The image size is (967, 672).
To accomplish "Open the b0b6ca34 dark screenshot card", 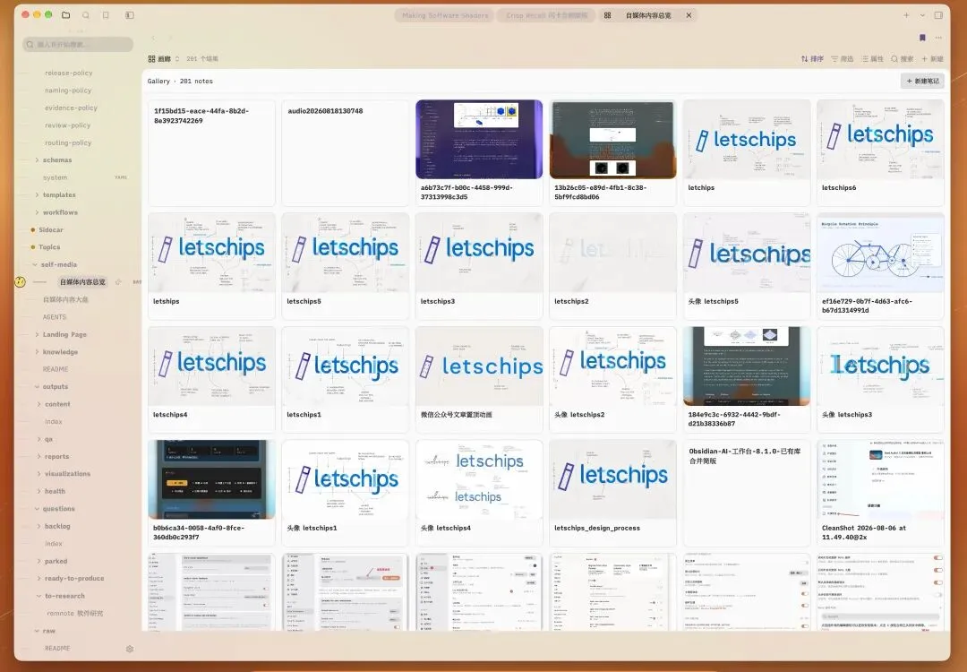I will coord(211,493).
